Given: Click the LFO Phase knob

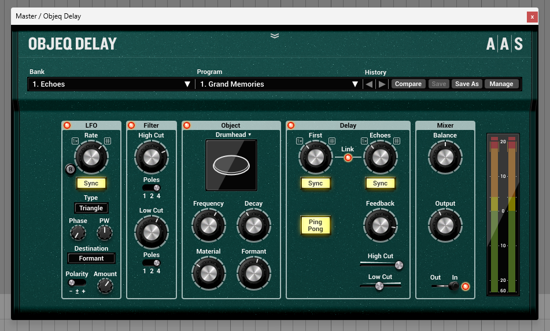Looking at the screenshot, I should pyautogui.click(x=78, y=233).
